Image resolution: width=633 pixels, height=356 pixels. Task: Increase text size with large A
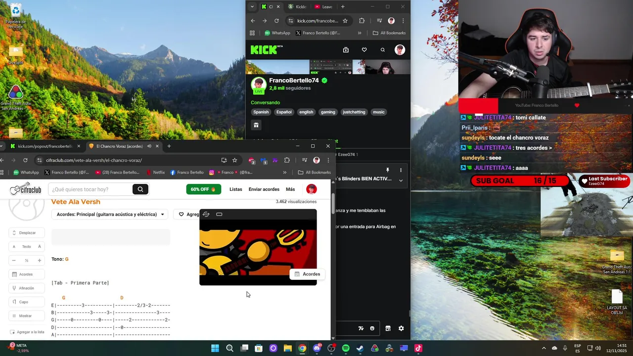click(x=40, y=246)
